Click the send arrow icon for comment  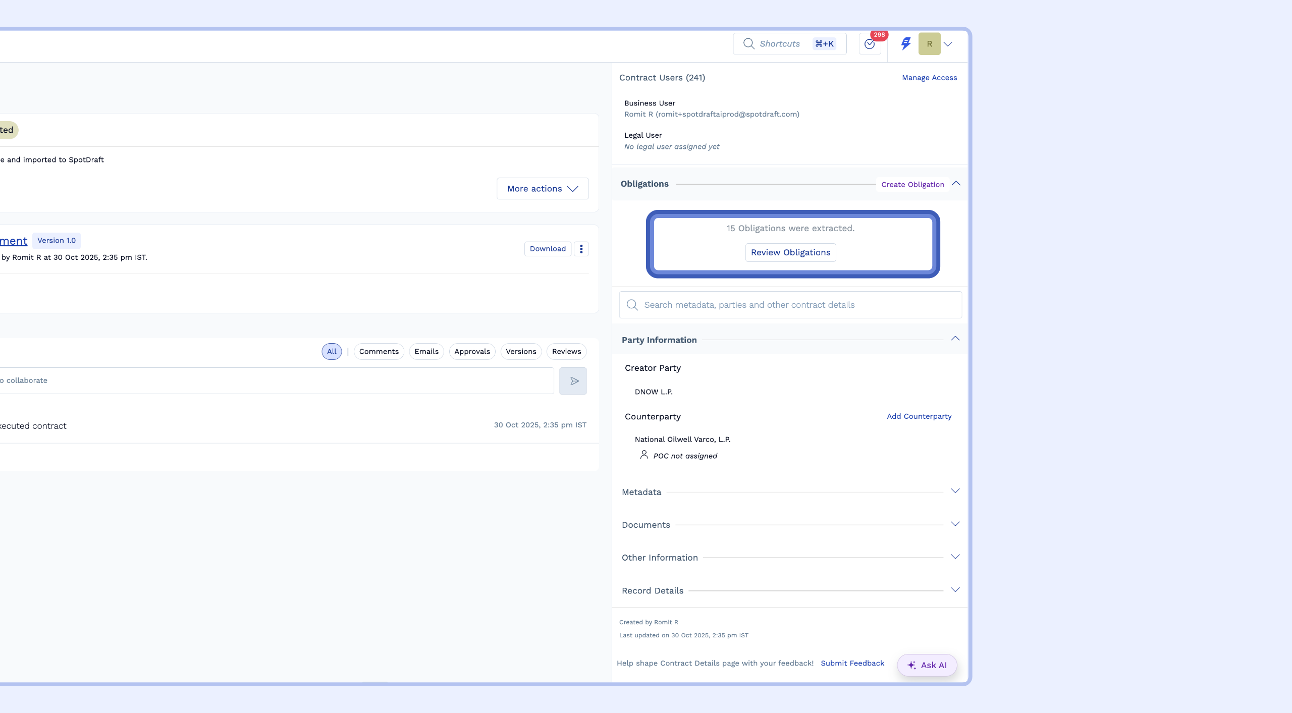[x=573, y=381]
